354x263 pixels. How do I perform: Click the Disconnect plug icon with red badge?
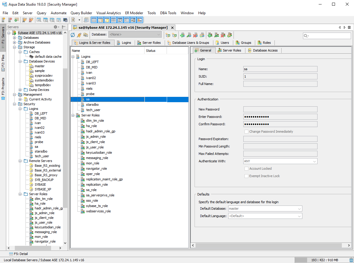coord(31,20)
